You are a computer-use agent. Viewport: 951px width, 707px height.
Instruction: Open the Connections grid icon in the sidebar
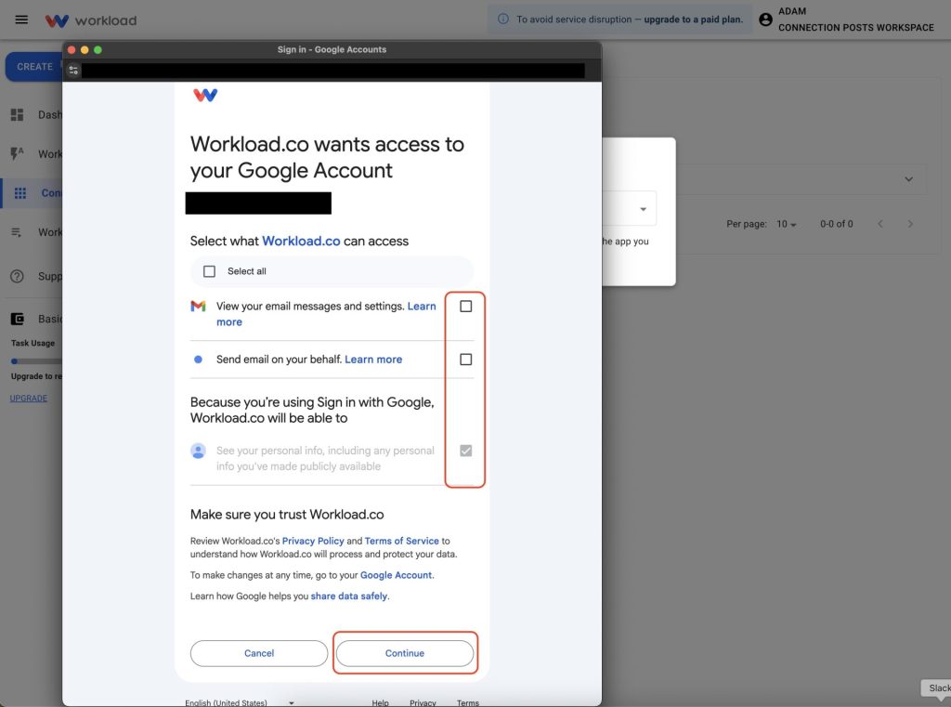(20, 193)
